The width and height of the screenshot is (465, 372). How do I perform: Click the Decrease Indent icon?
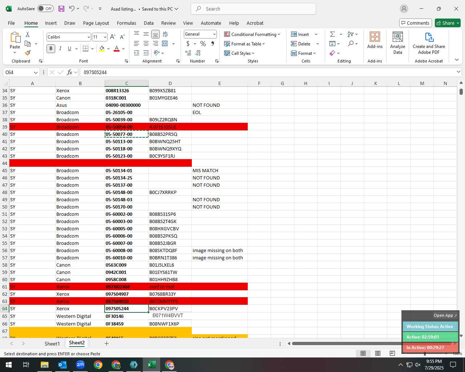click(137, 53)
